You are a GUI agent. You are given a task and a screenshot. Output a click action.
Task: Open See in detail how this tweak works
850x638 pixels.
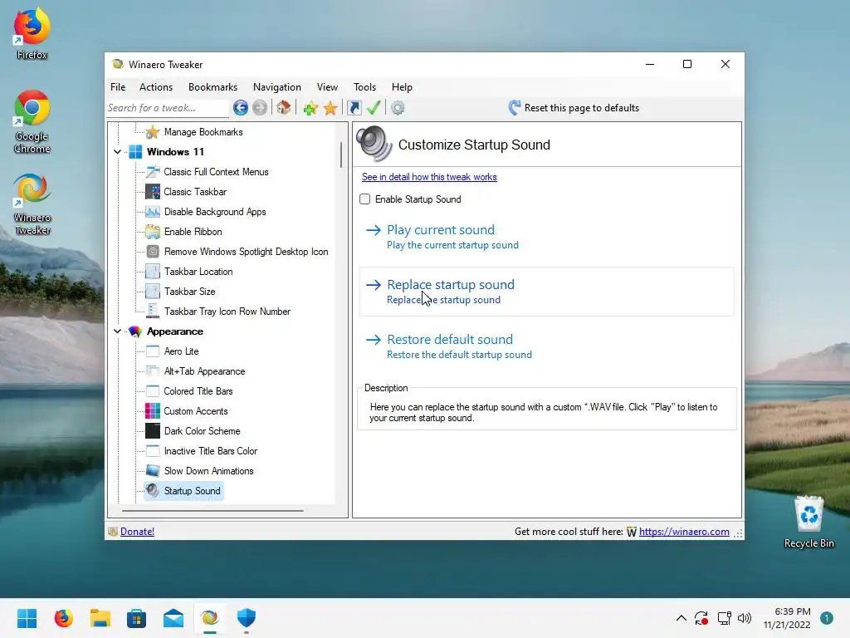[x=429, y=177]
